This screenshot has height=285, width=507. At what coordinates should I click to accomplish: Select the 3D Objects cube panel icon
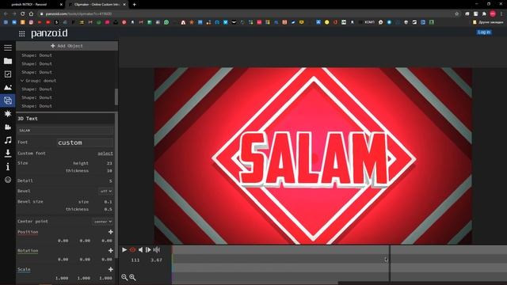[8, 101]
